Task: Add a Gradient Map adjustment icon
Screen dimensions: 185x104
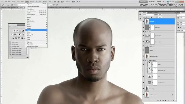Action: [22, 38]
